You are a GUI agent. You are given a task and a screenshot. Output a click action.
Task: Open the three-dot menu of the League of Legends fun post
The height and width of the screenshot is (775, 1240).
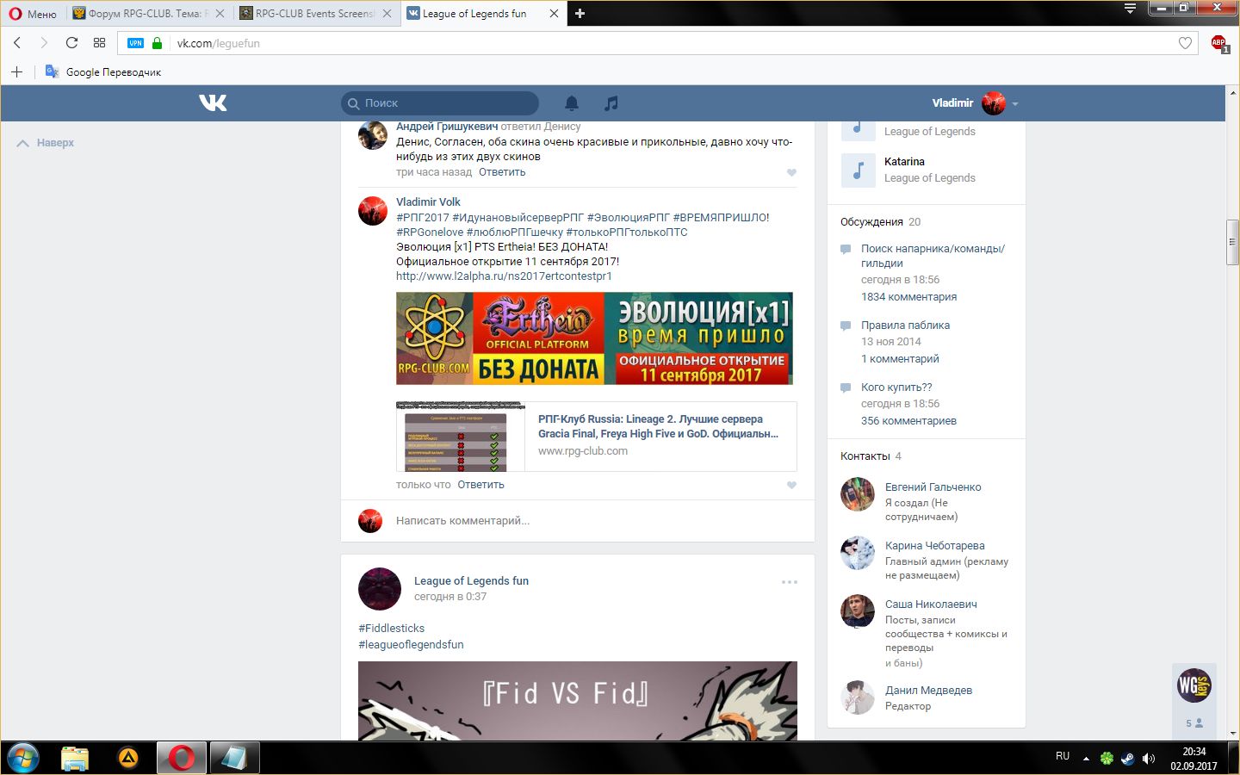[x=790, y=582]
